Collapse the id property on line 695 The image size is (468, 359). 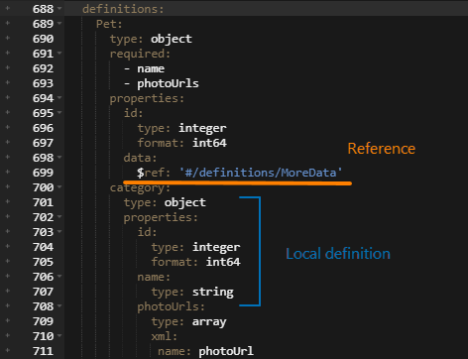click(x=59, y=112)
